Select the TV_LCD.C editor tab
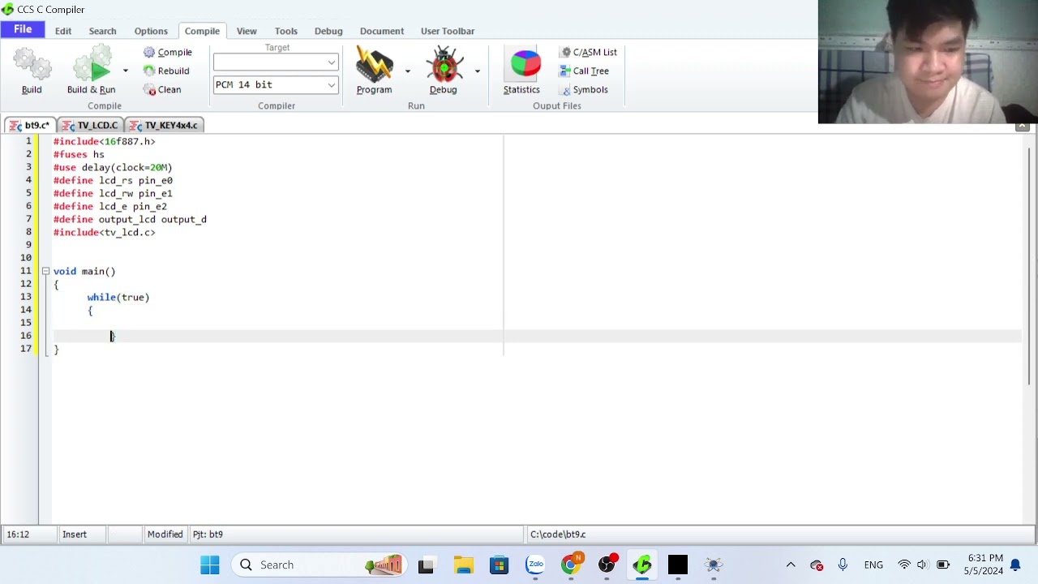This screenshot has width=1038, height=584. coord(90,125)
